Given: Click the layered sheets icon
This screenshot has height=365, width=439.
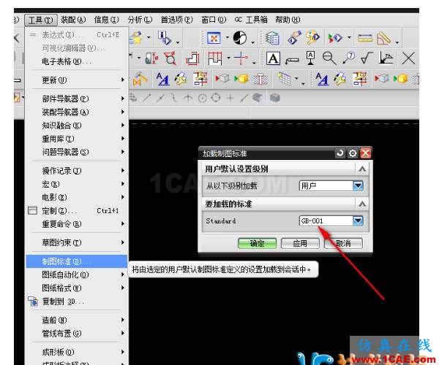Looking at the screenshot, I should [x=272, y=38].
